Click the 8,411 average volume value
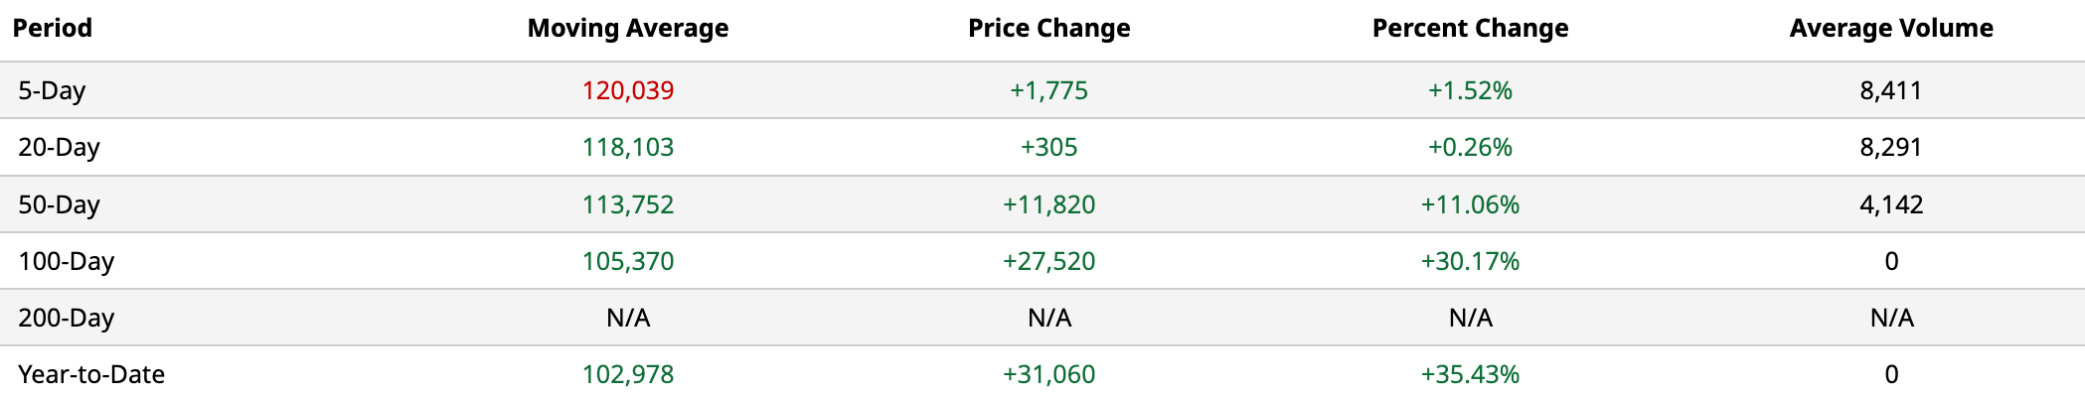The image size is (2085, 397). click(1890, 90)
